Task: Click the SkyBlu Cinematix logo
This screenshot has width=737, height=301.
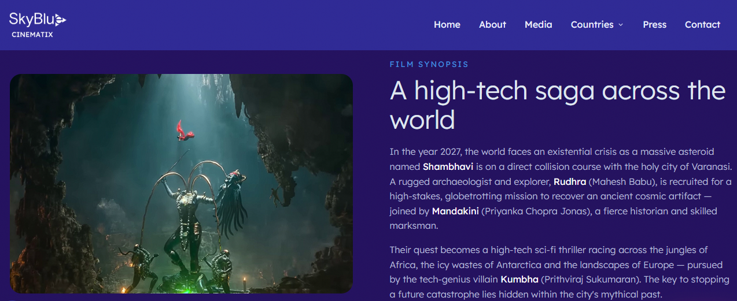Action: point(38,25)
